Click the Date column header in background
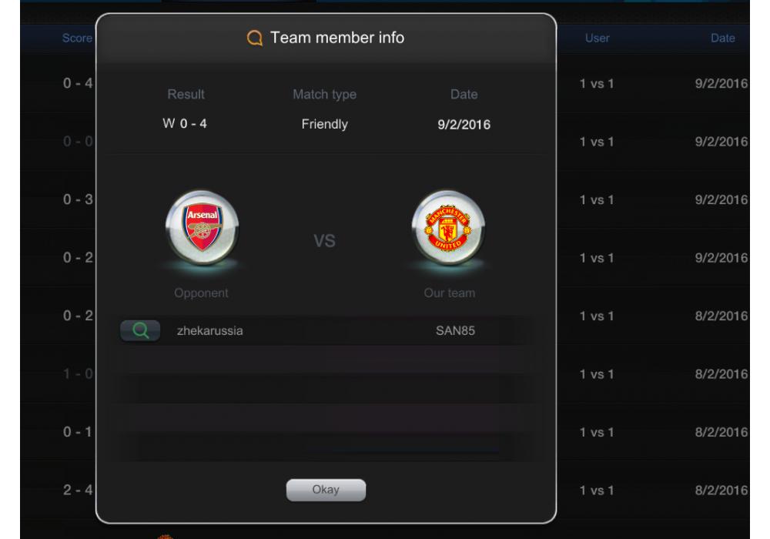The height and width of the screenshot is (539, 770). 723,38
